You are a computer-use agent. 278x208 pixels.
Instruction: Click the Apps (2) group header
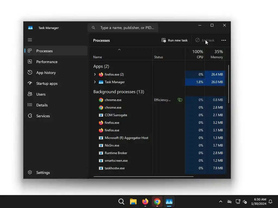pyautogui.click(x=101, y=66)
